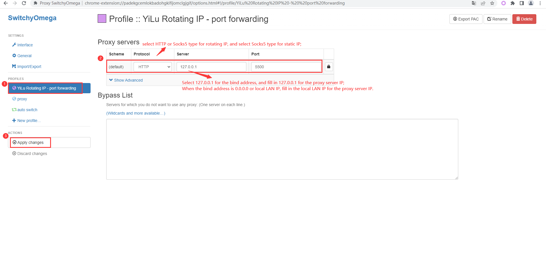
Task: Click the purple profile color swatch
Action: (102, 18)
